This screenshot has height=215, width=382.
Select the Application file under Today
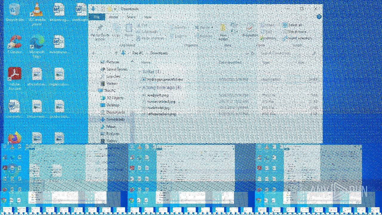230,79
